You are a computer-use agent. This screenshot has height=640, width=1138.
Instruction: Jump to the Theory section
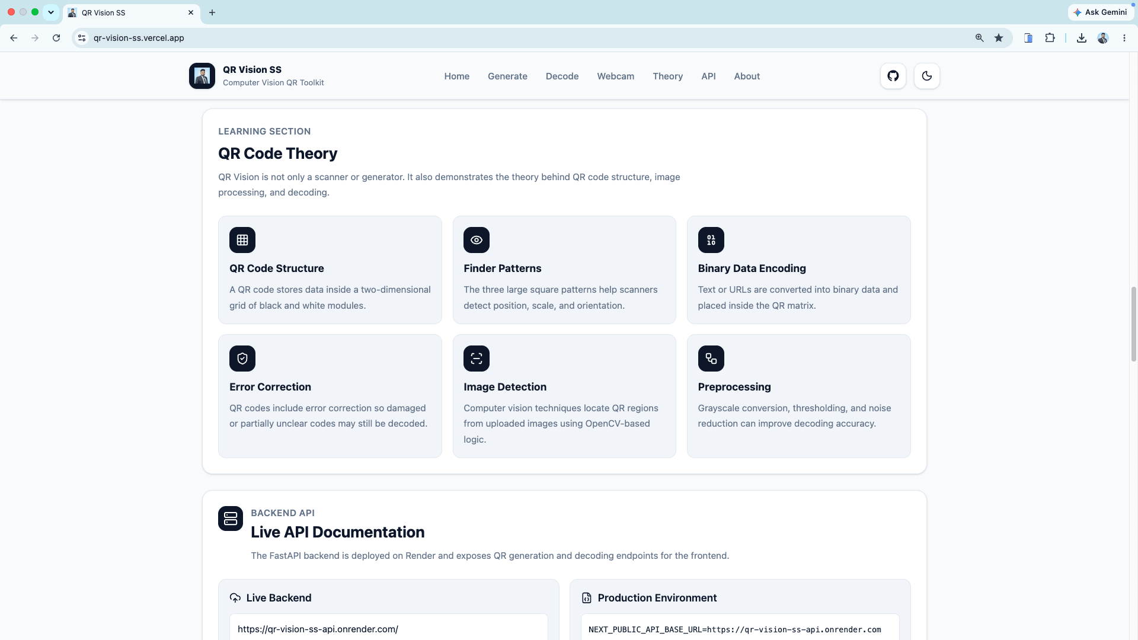tap(667, 76)
